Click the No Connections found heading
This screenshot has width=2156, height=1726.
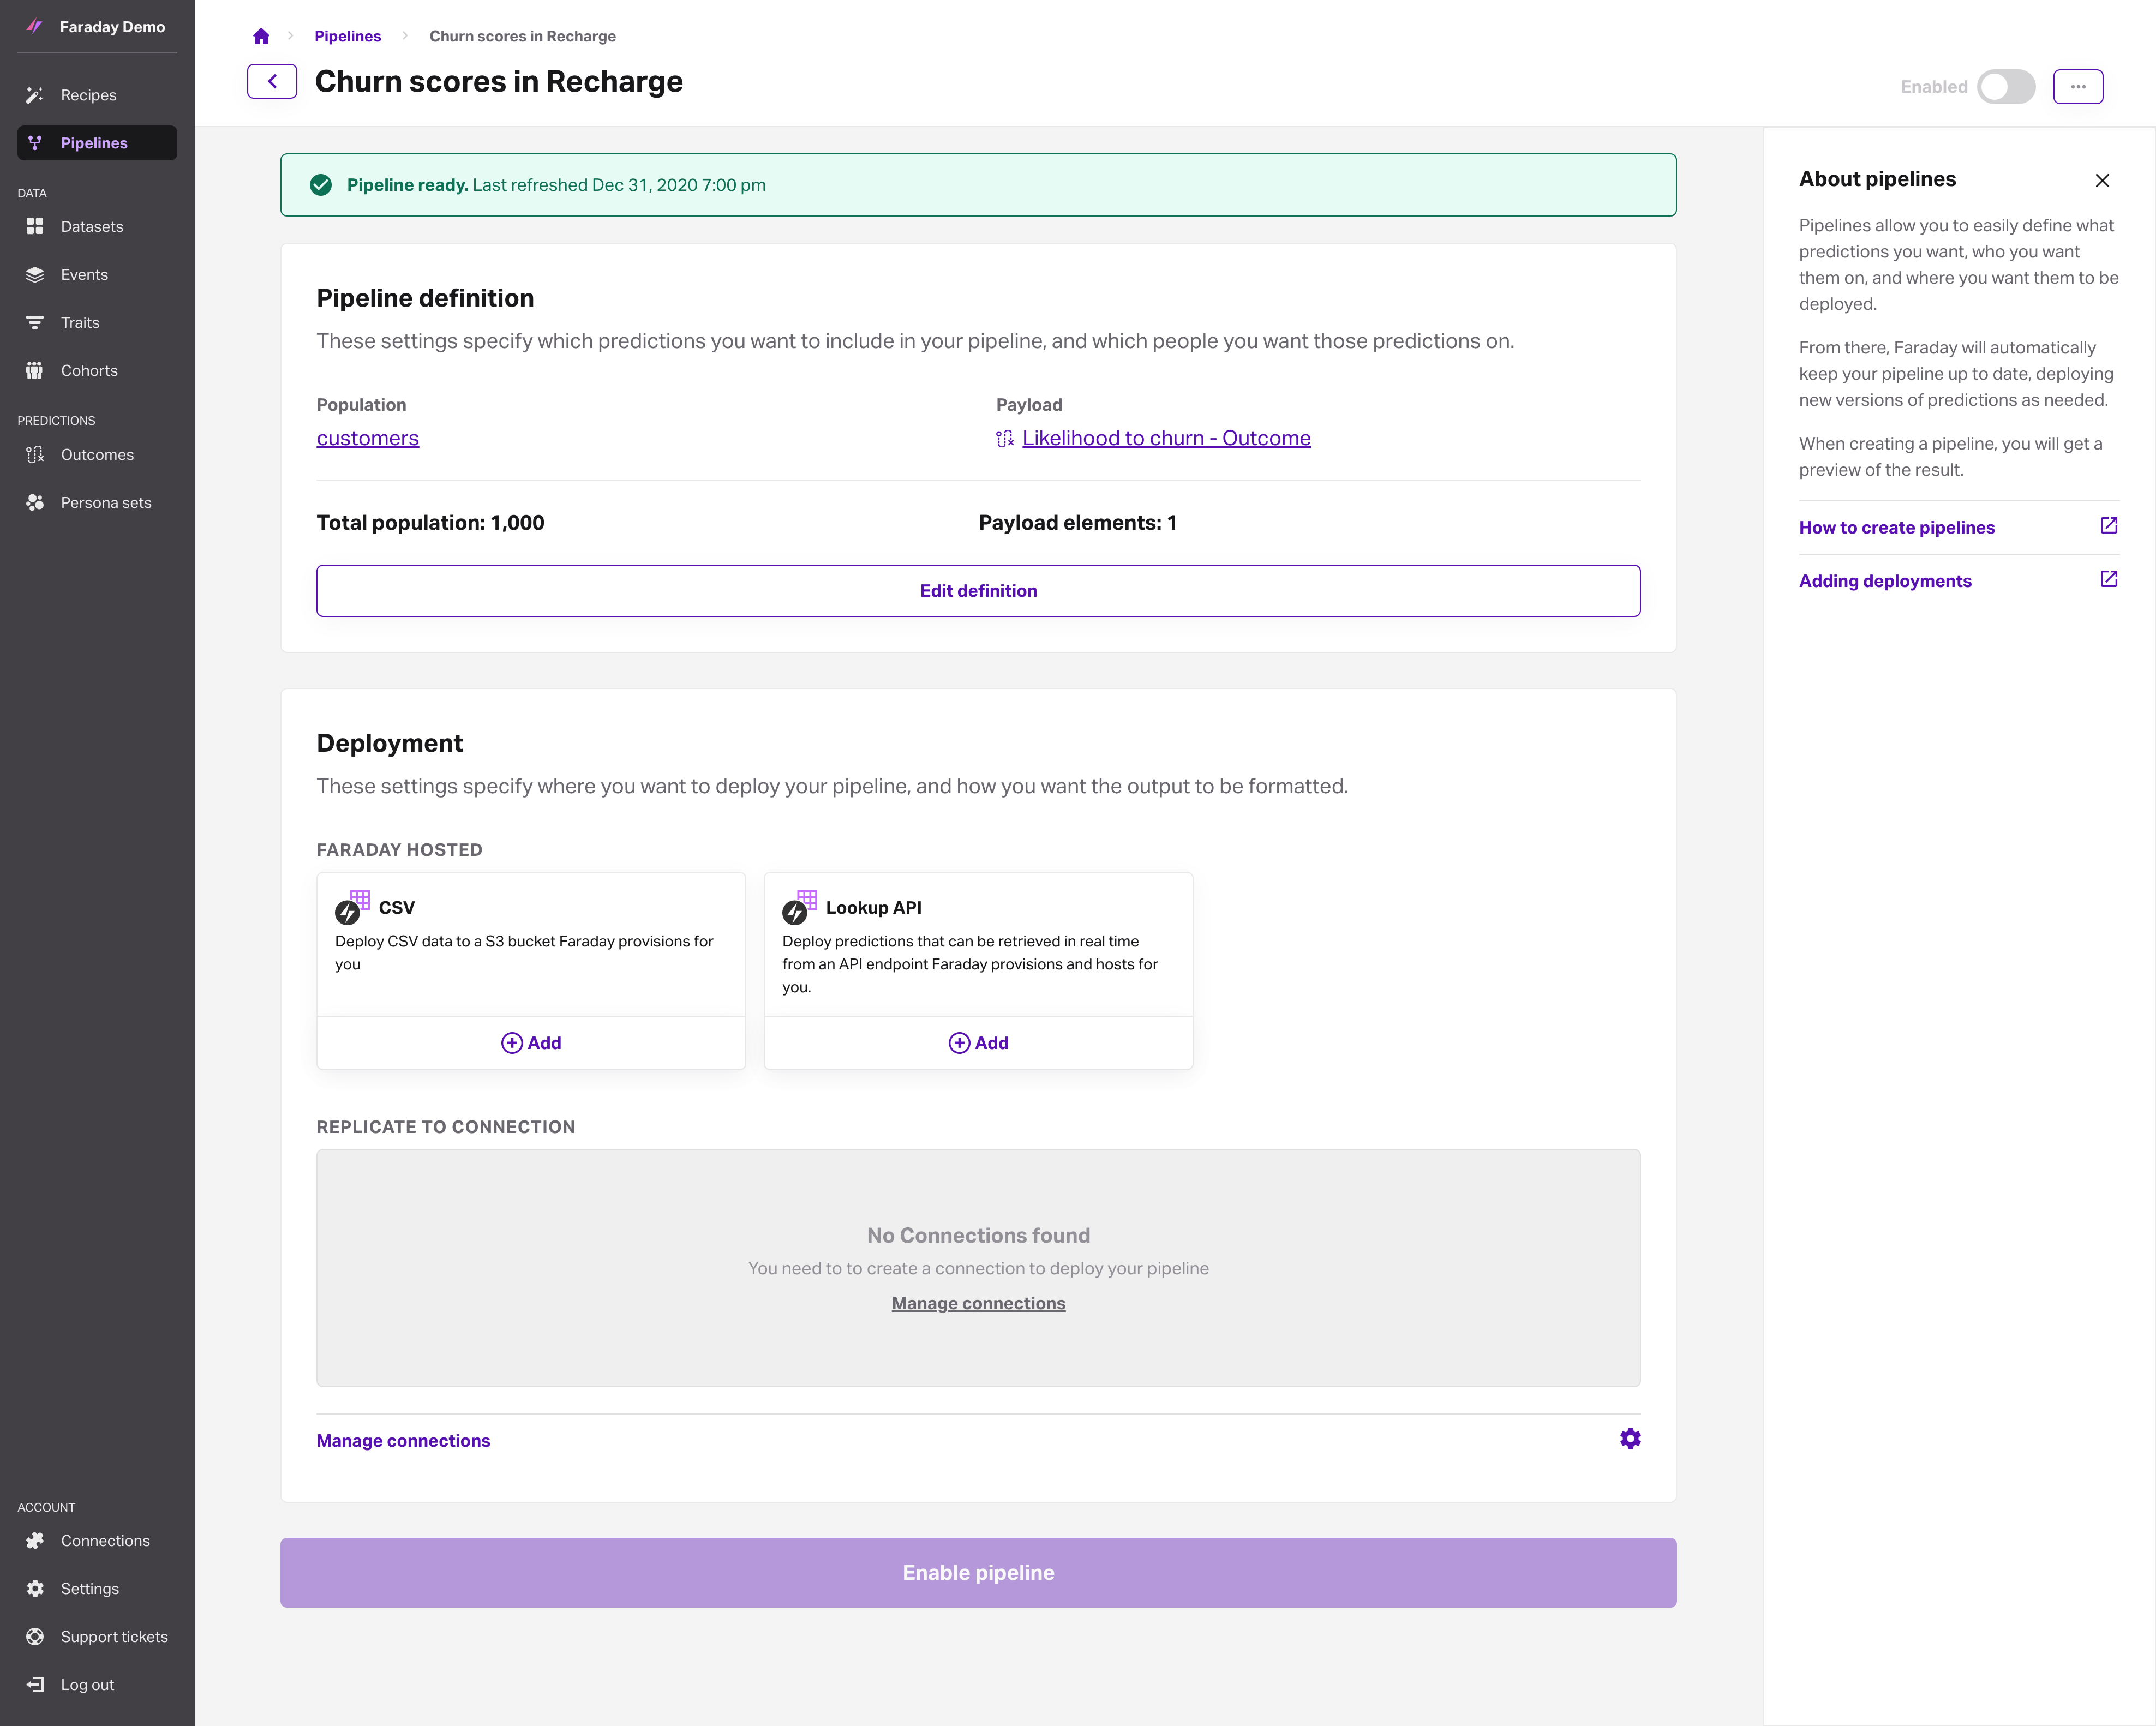point(978,1236)
